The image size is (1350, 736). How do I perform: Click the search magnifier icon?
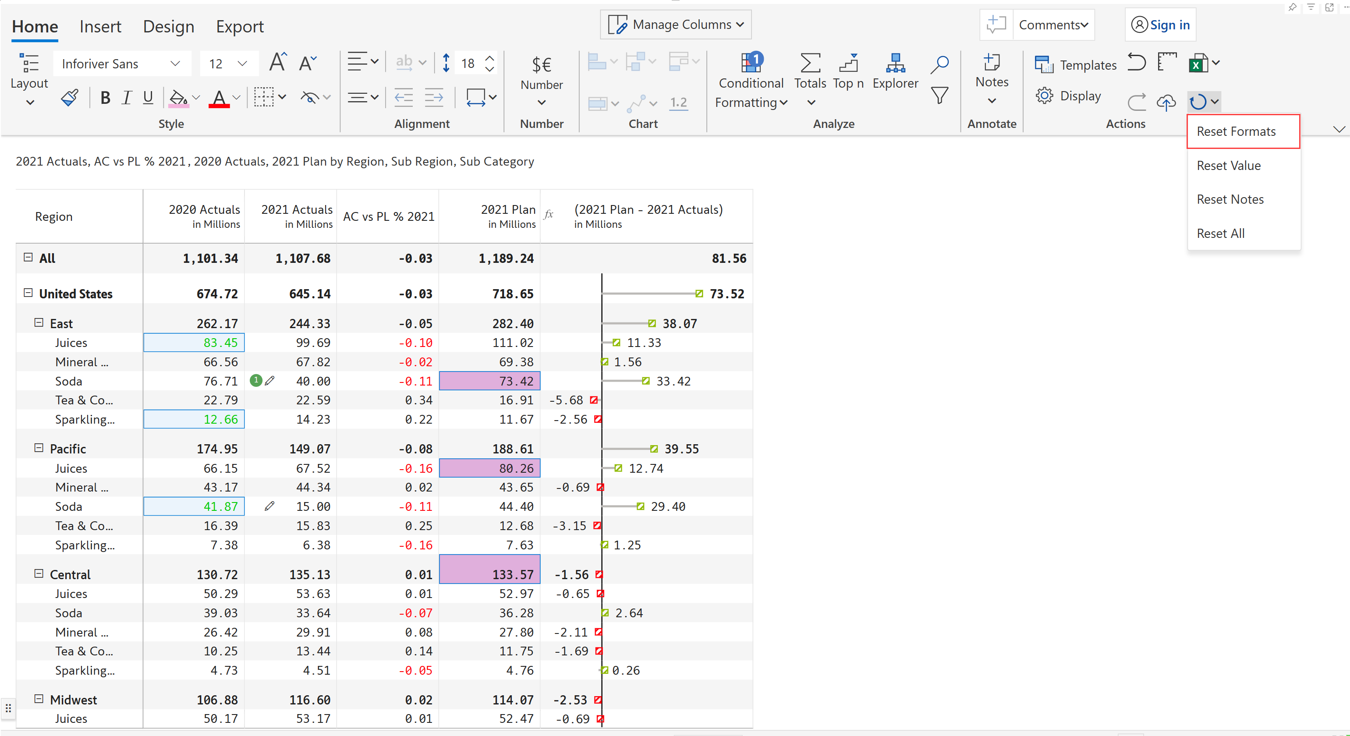click(940, 64)
